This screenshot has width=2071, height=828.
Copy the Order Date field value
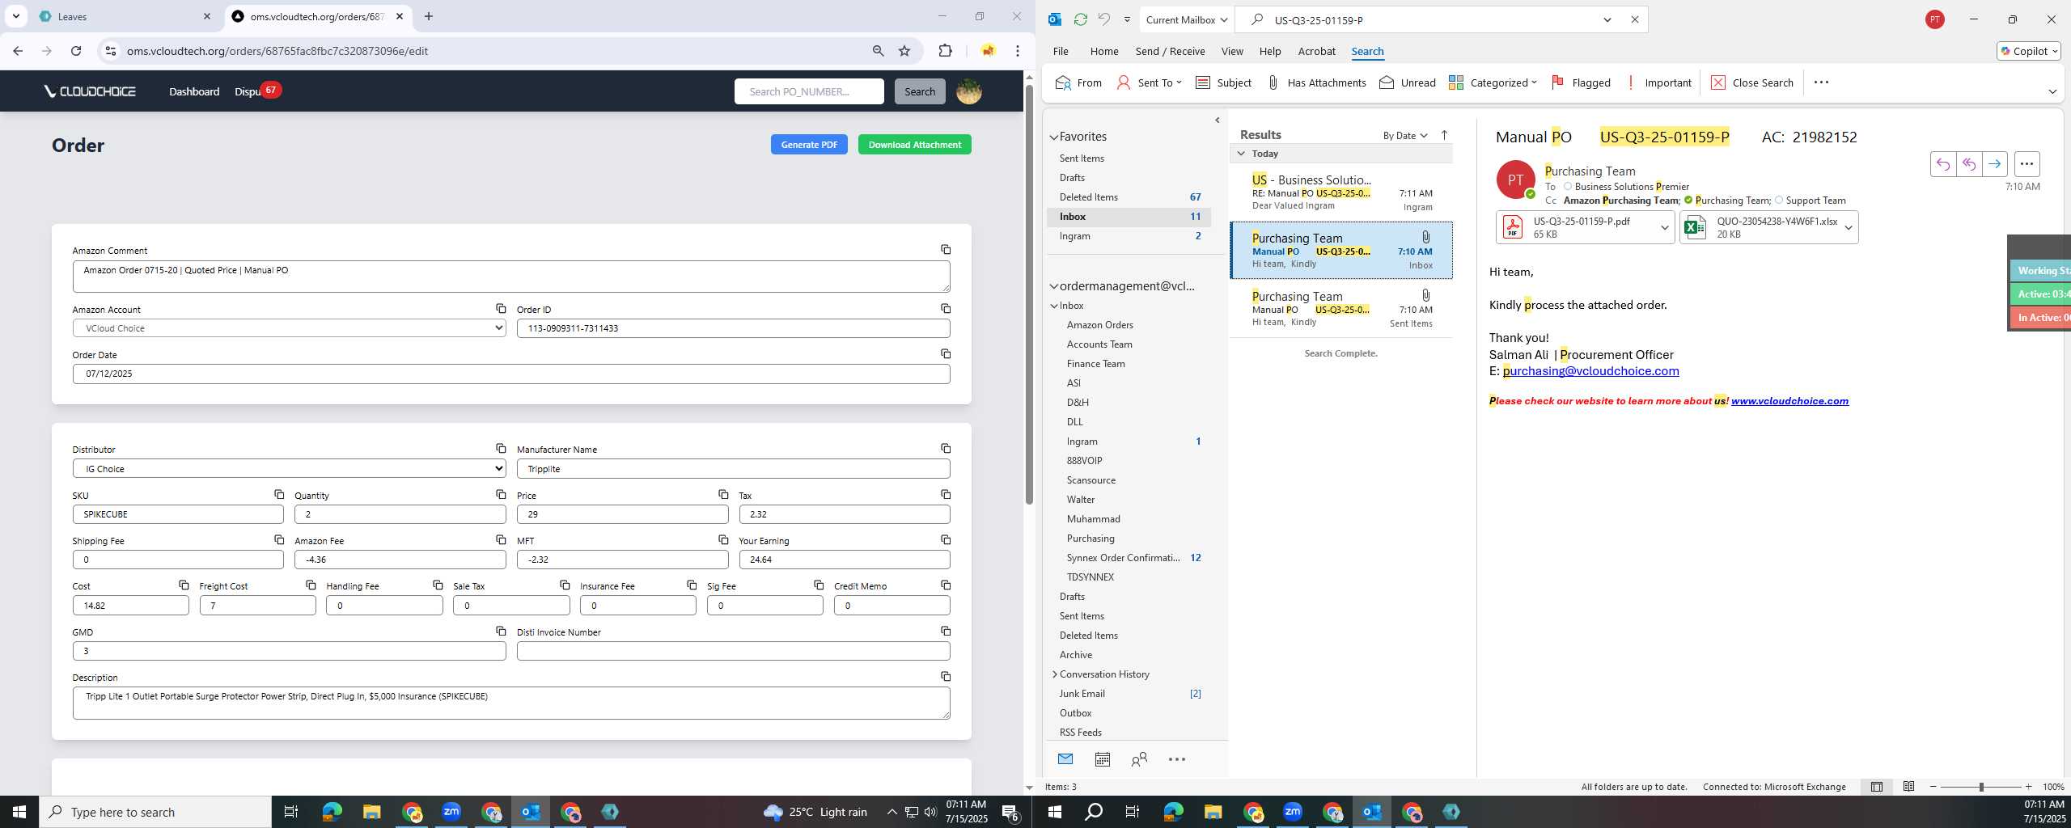pyautogui.click(x=945, y=354)
